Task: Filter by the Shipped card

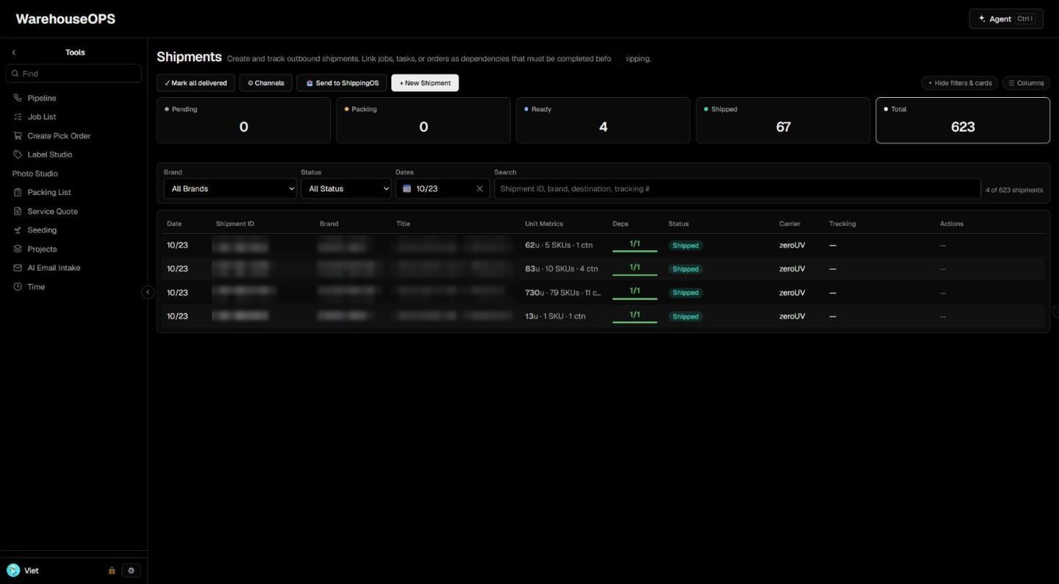Action: coord(783,121)
